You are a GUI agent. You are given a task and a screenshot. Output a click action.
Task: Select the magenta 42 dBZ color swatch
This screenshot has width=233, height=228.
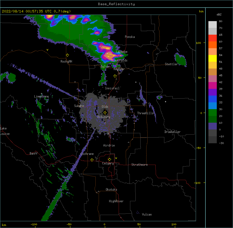click(212, 85)
